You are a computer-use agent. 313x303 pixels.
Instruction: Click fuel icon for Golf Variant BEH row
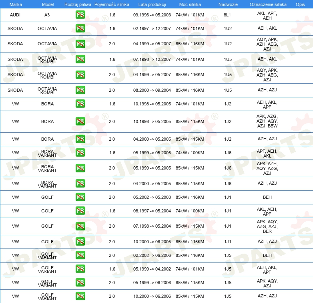[80, 255]
